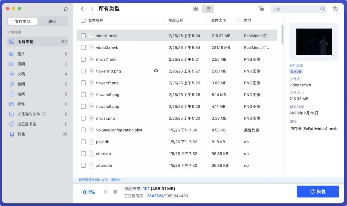The height and width of the screenshot is (206, 347).
Task: Click the home icon at the top
Action: 66,8
